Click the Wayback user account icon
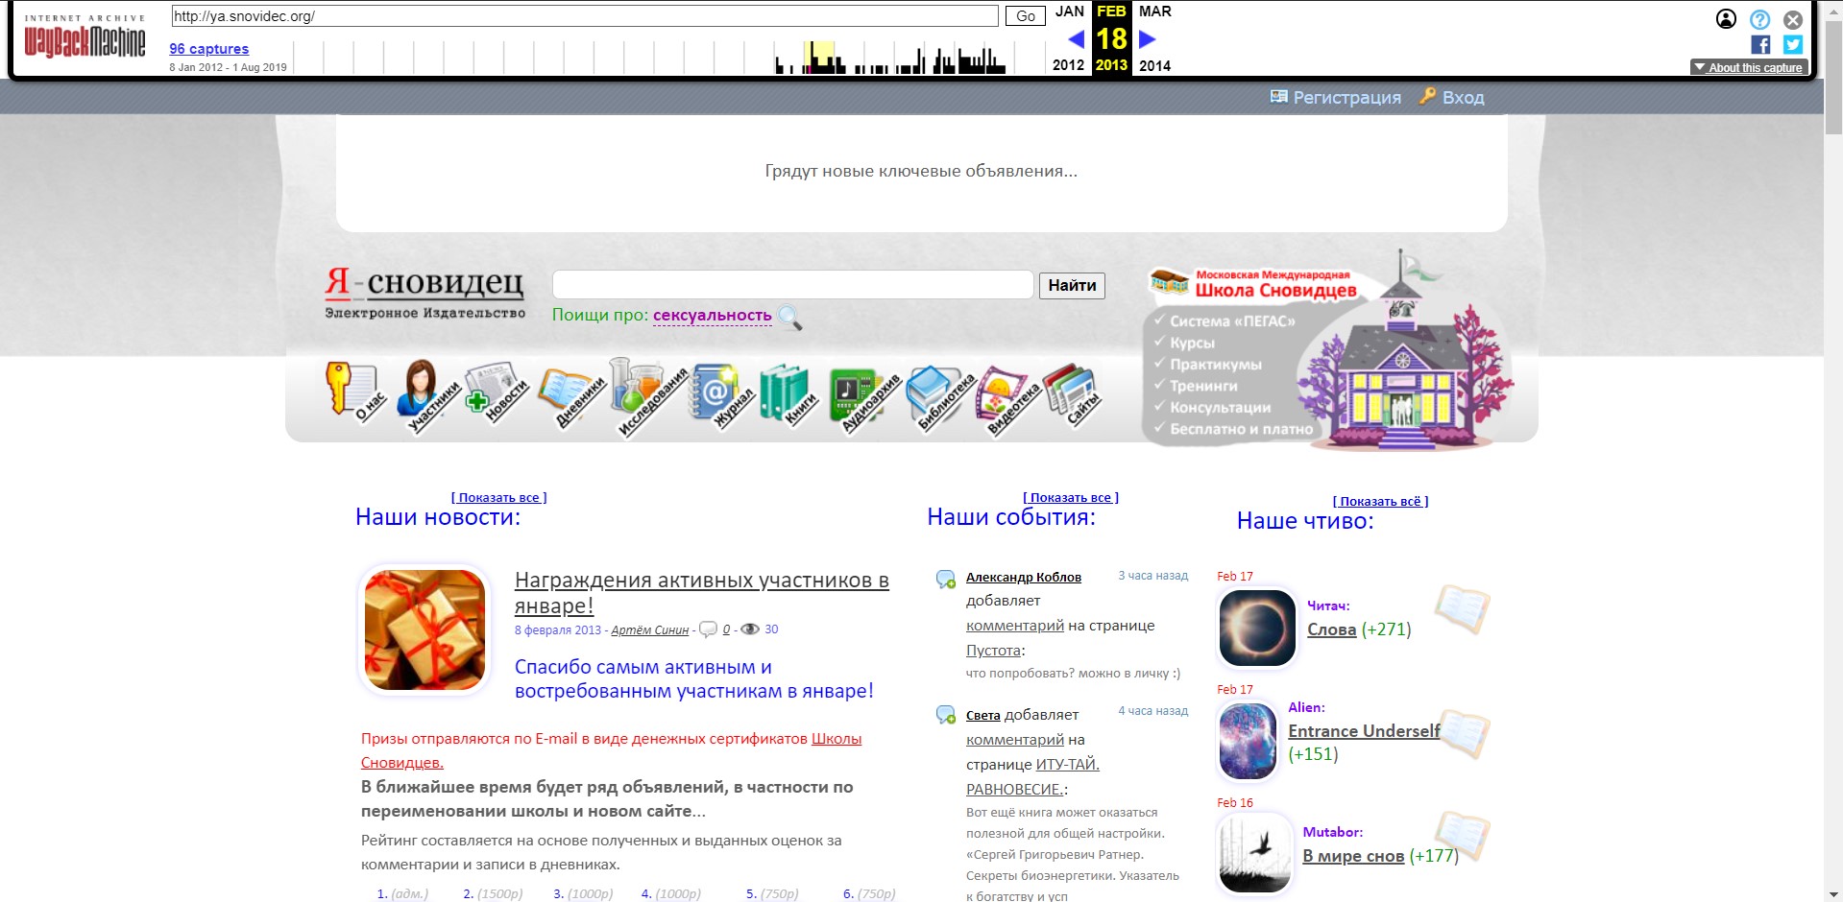Screen dimensions: 1843x902 point(1726,19)
